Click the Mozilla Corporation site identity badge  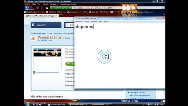pos(61,8)
